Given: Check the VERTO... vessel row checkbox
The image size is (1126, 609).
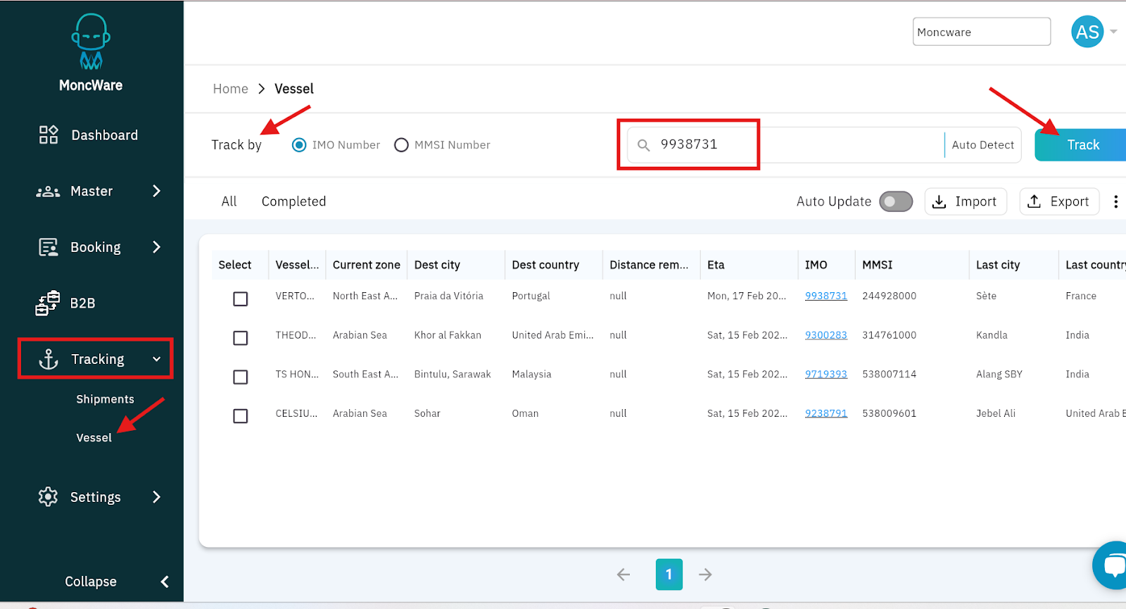Looking at the screenshot, I should coord(241,299).
